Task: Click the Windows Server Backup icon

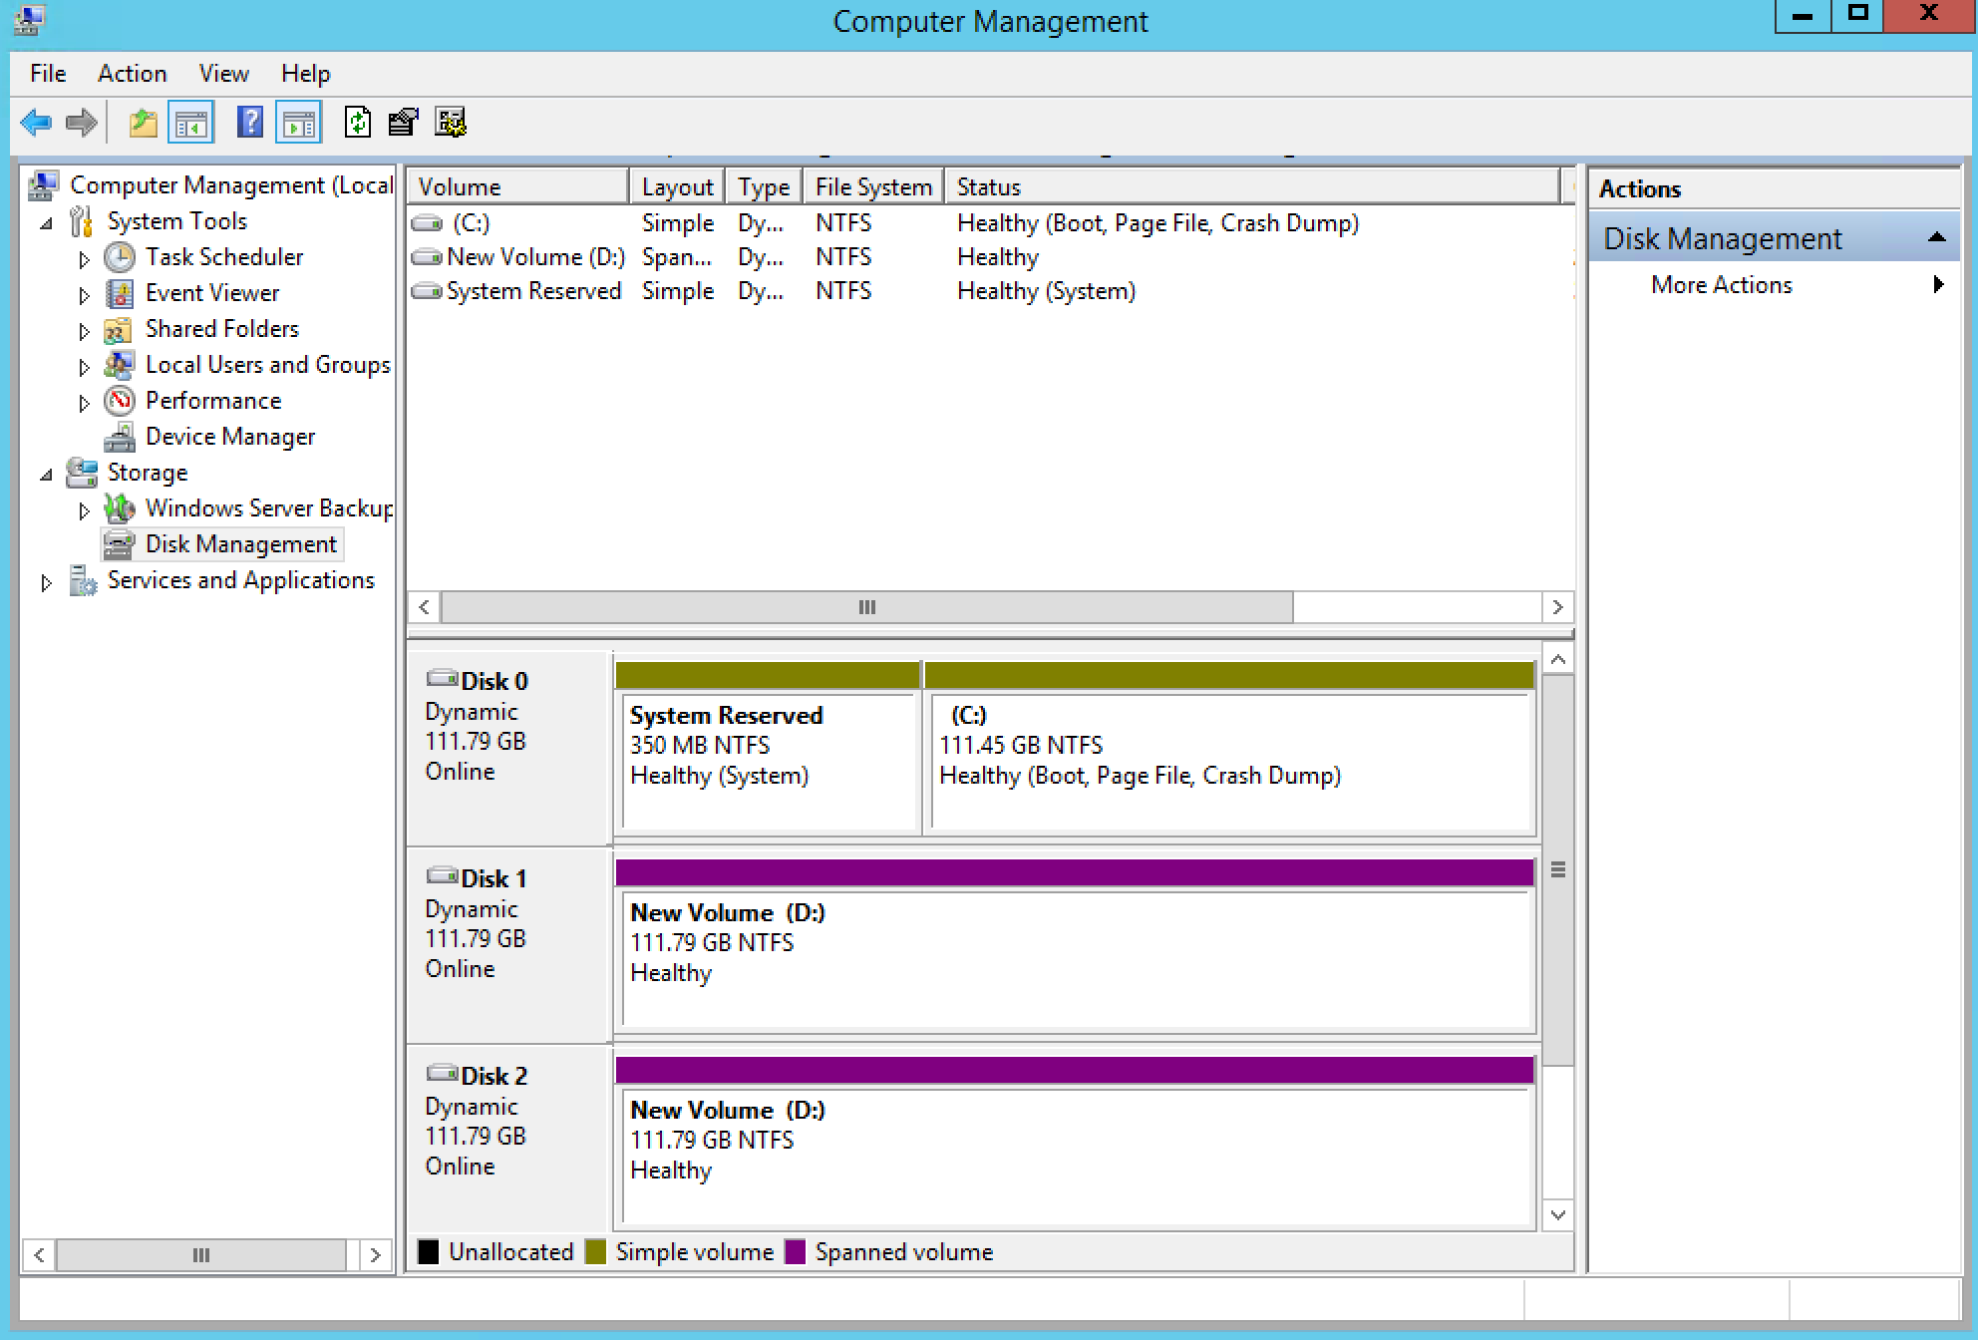Action: pyautogui.click(x=120, y=508)
